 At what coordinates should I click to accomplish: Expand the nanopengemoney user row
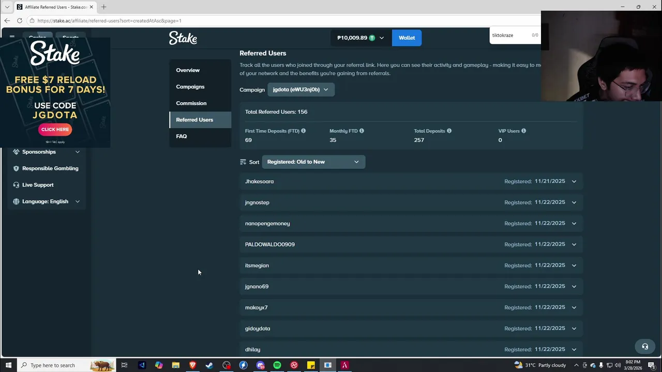click(411, 223)
